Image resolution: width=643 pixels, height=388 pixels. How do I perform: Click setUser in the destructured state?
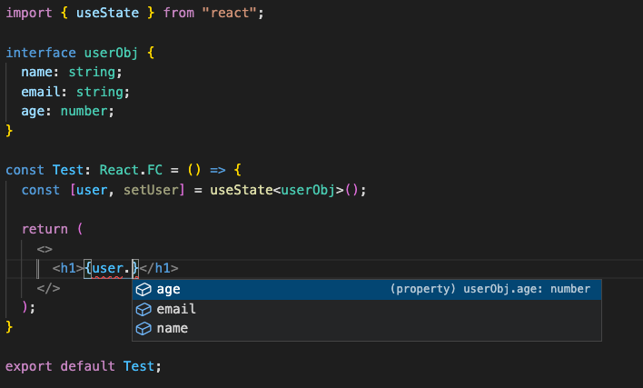pyautogui.click(x=151, y=190)
